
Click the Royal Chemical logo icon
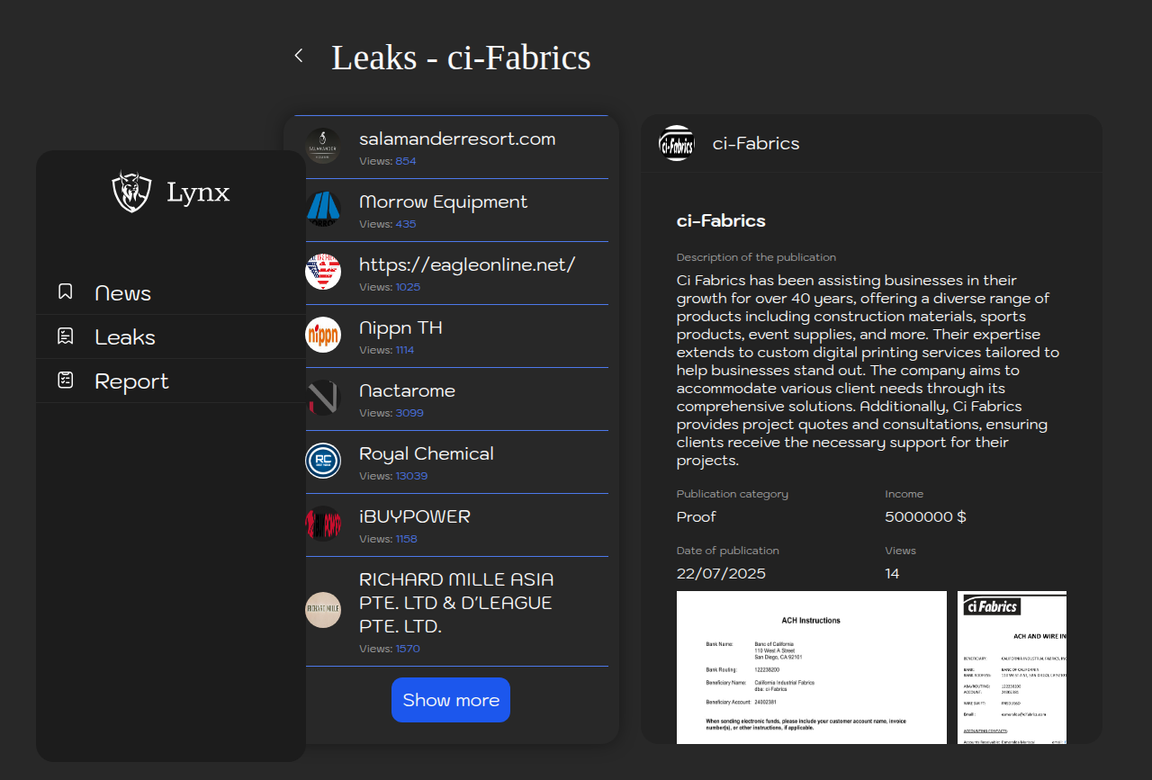(323, 461)
